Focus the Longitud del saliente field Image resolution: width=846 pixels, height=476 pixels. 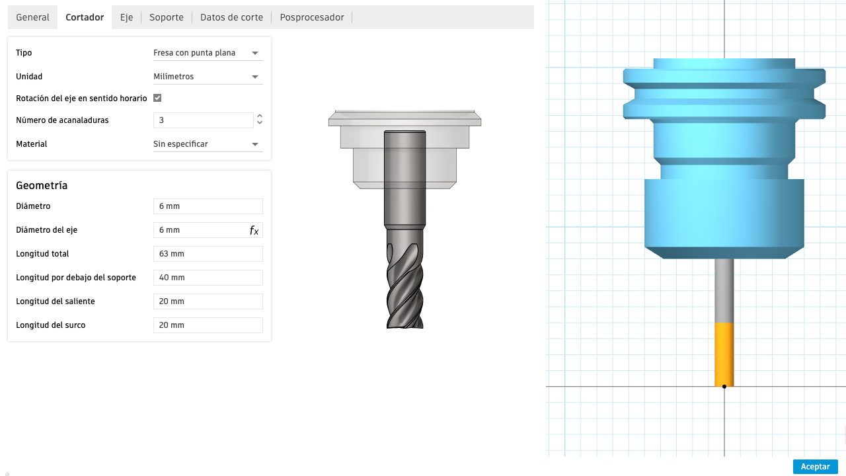(x=208, y=301)
